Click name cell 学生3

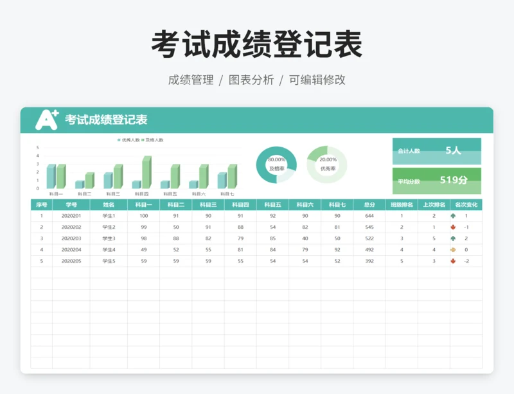pyautogui.click(x=109, y=238)
